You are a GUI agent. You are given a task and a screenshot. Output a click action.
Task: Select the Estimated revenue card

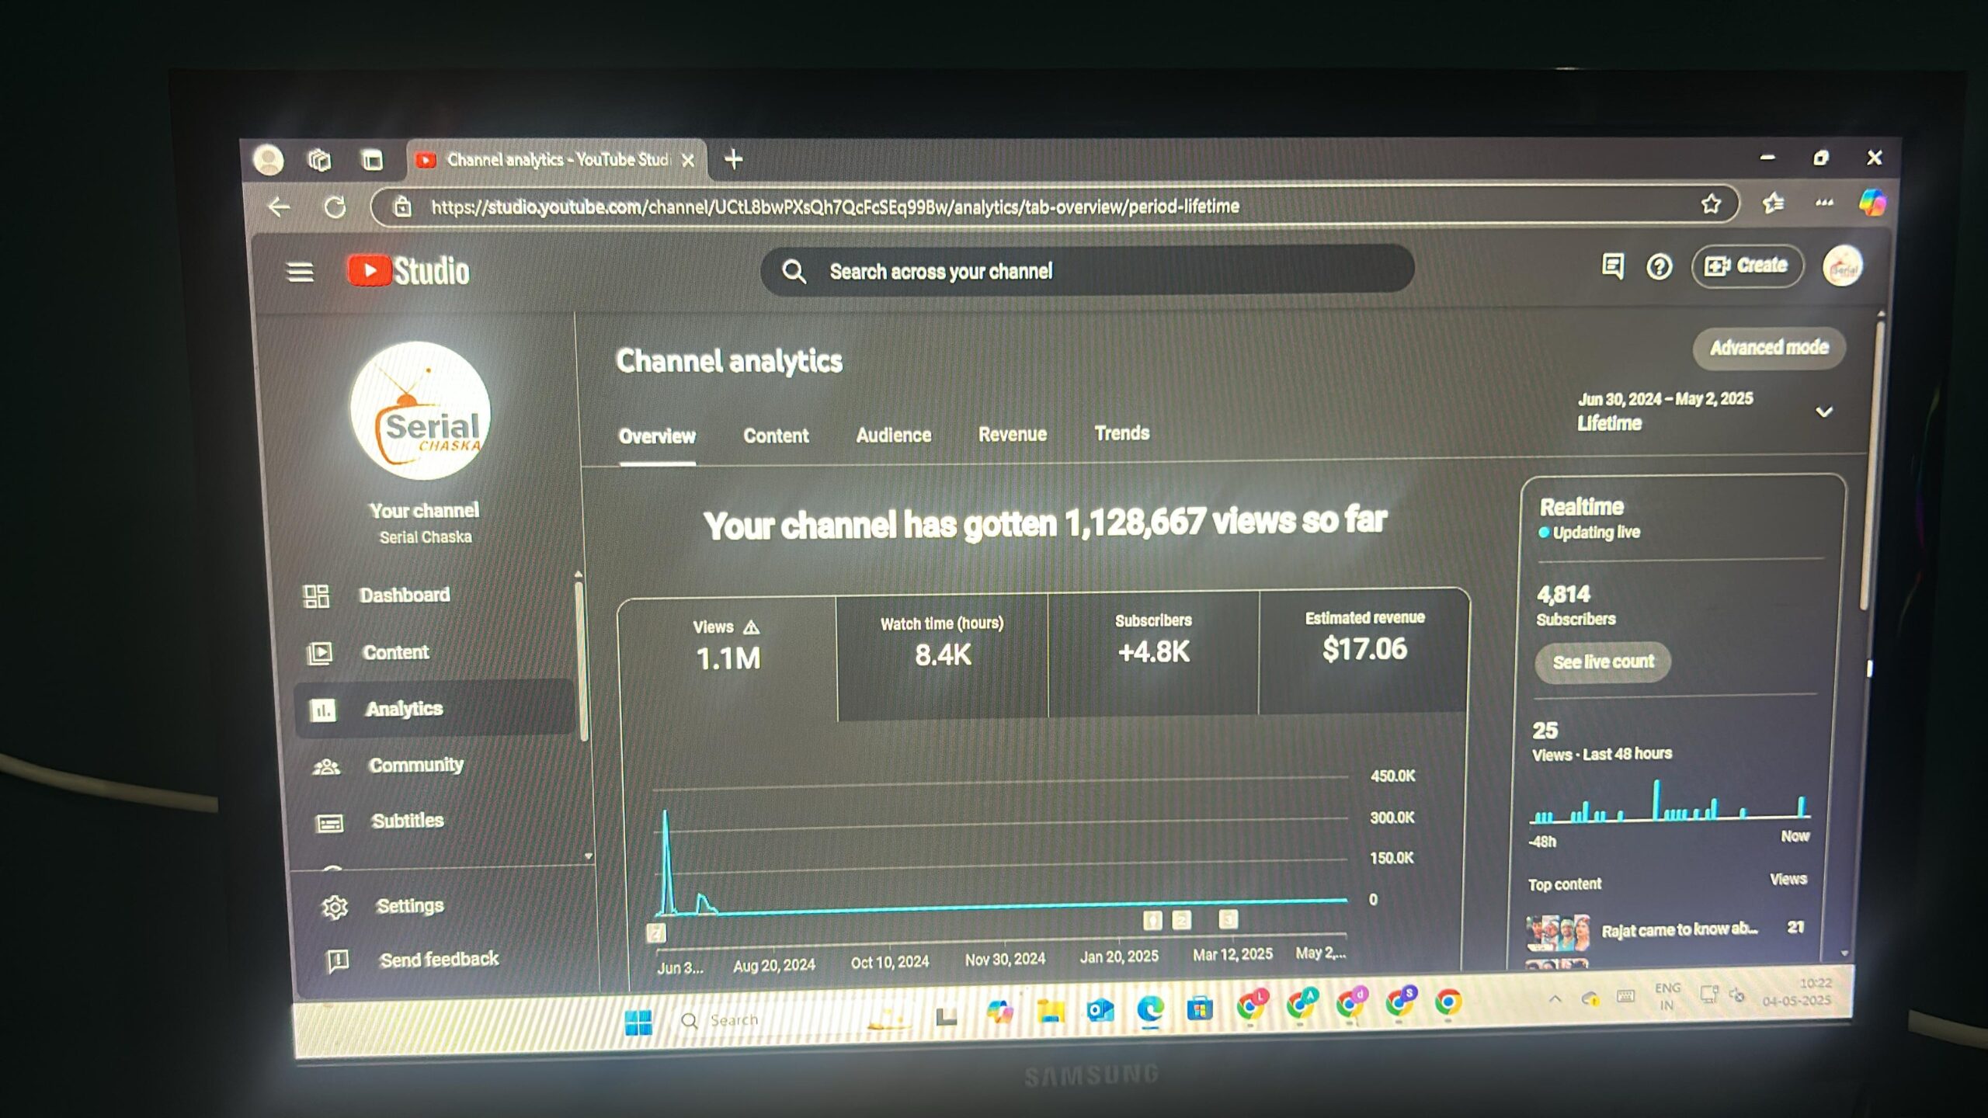pos(1364,652)
